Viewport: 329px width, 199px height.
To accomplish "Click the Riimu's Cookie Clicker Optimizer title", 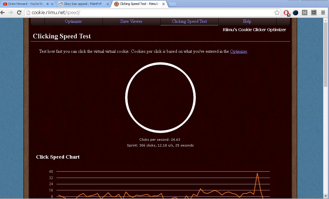I will [x=254, y=30].
